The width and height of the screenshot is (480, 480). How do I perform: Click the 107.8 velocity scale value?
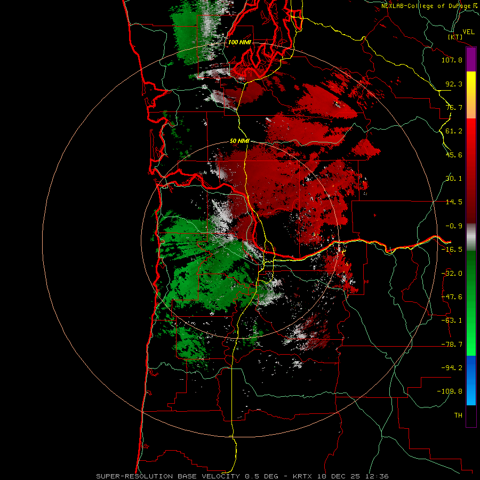tap(452, 60)
